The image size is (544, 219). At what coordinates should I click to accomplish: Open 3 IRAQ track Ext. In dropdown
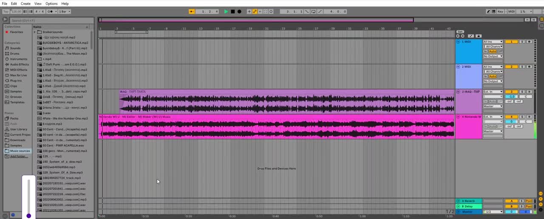click(493, 92)
